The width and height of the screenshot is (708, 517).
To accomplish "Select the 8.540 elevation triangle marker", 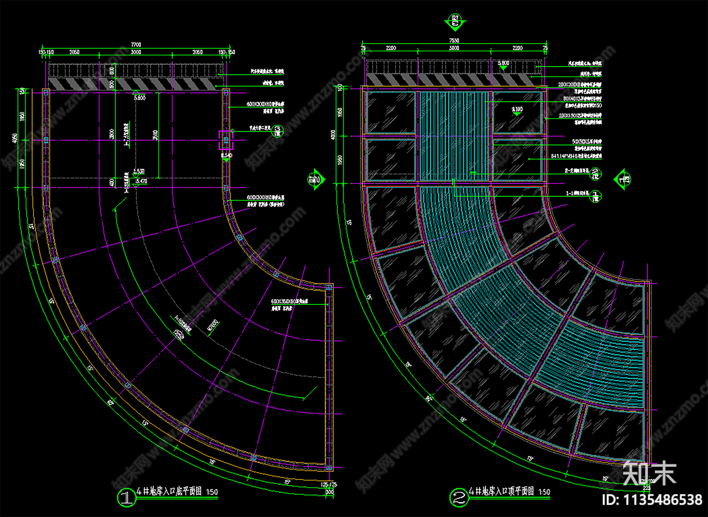I will [226, 160].
